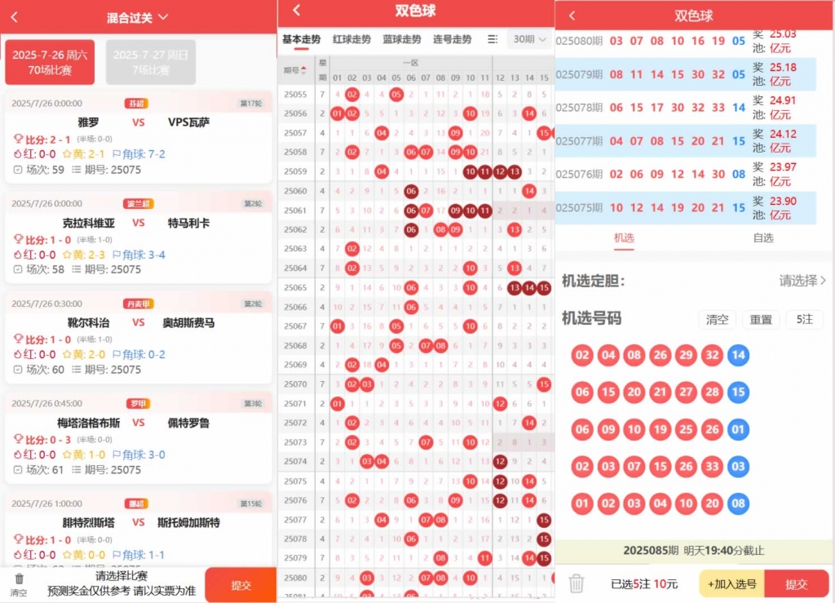
Task: Open the 30期 period count dropdown
Action: (529, 39)
